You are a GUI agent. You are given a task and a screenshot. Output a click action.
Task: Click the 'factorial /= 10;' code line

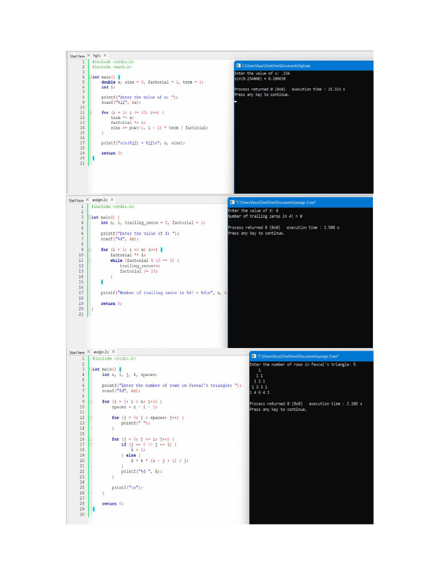coord(139,271)
